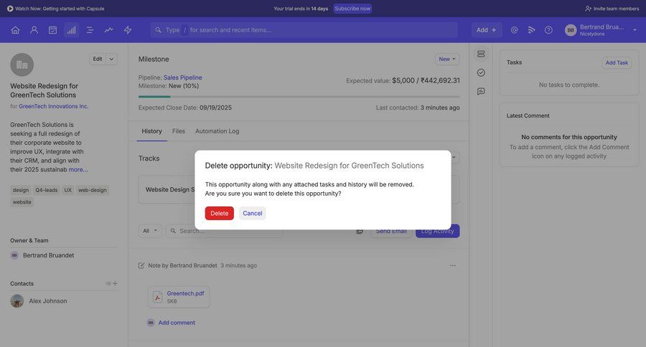Image resolution: width=646 pixels, height=347 pixels.
Task: Expand the arrow next to Edit
Action: pos(111,59)
